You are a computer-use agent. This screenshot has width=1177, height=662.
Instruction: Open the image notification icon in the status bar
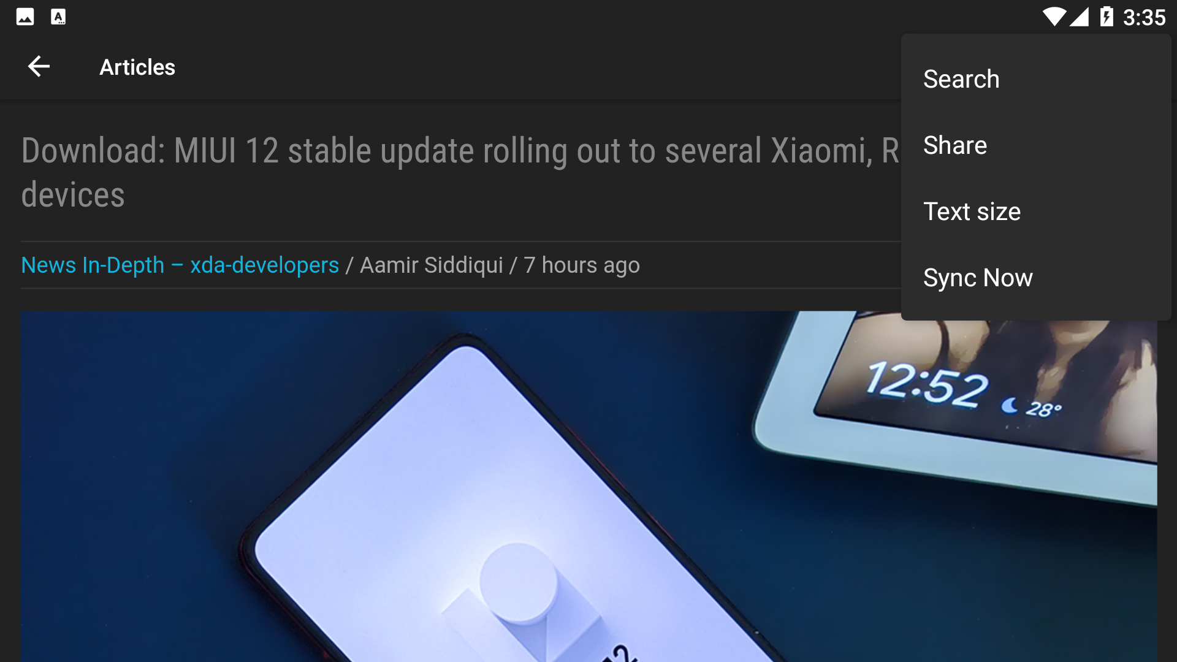pos(25,17)
